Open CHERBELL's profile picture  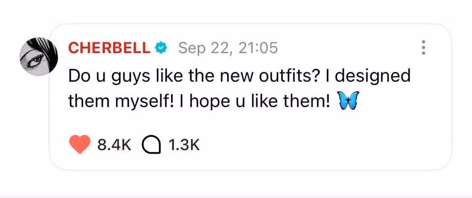(x=38, y=56)
